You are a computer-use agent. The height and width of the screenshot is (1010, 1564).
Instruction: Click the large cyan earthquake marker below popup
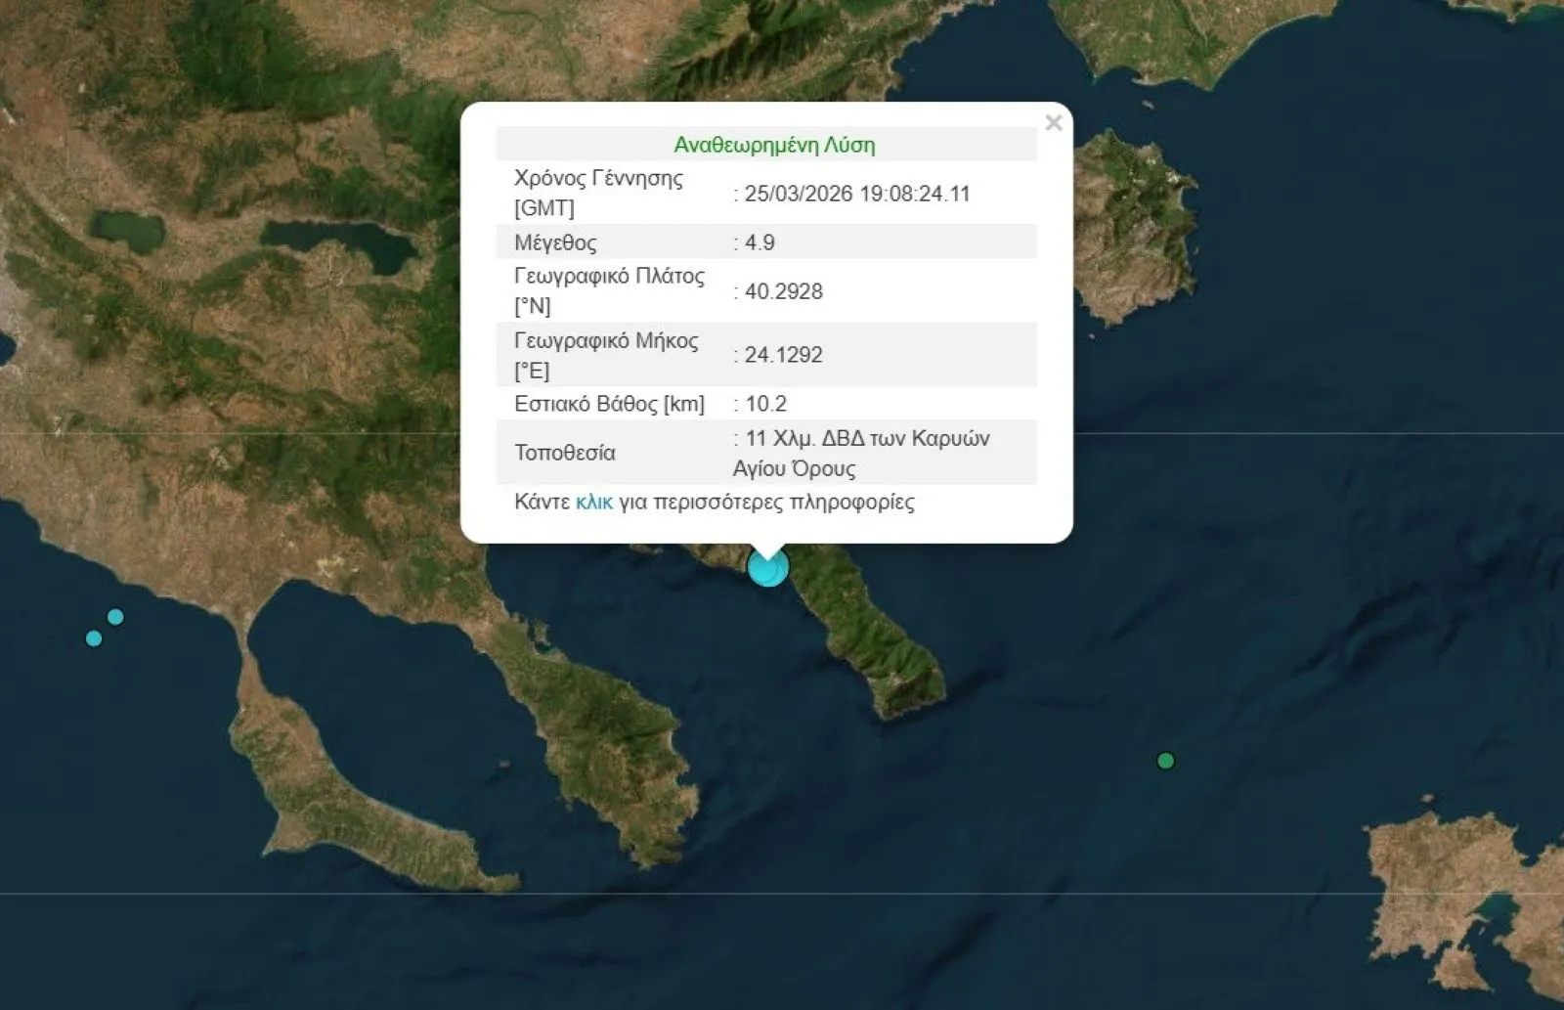[x=767, y=567]
